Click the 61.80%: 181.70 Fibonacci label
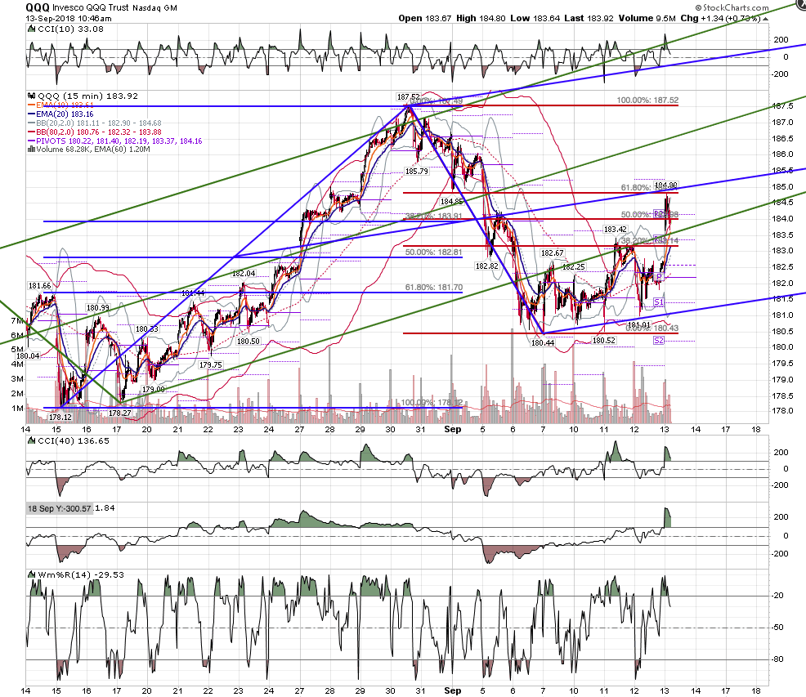This screenshot has width=806, height=697. 434,288
